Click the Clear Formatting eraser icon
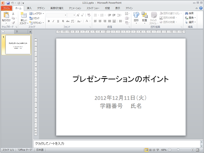This screenshot has width=204, height=153. point(89,15)
